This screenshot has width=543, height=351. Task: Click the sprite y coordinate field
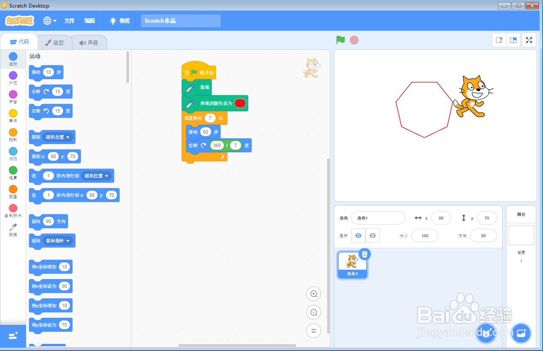point(487,218)
